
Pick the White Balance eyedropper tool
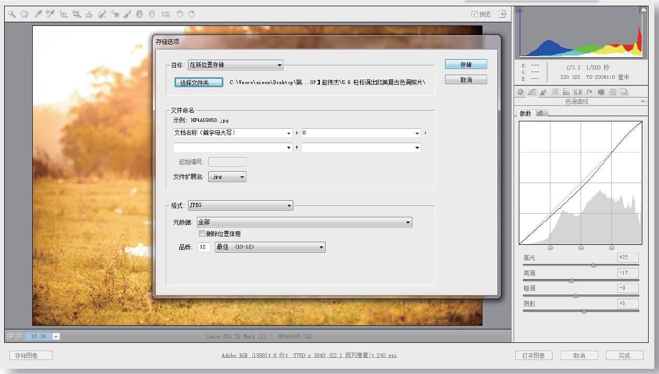pos(38,15)
